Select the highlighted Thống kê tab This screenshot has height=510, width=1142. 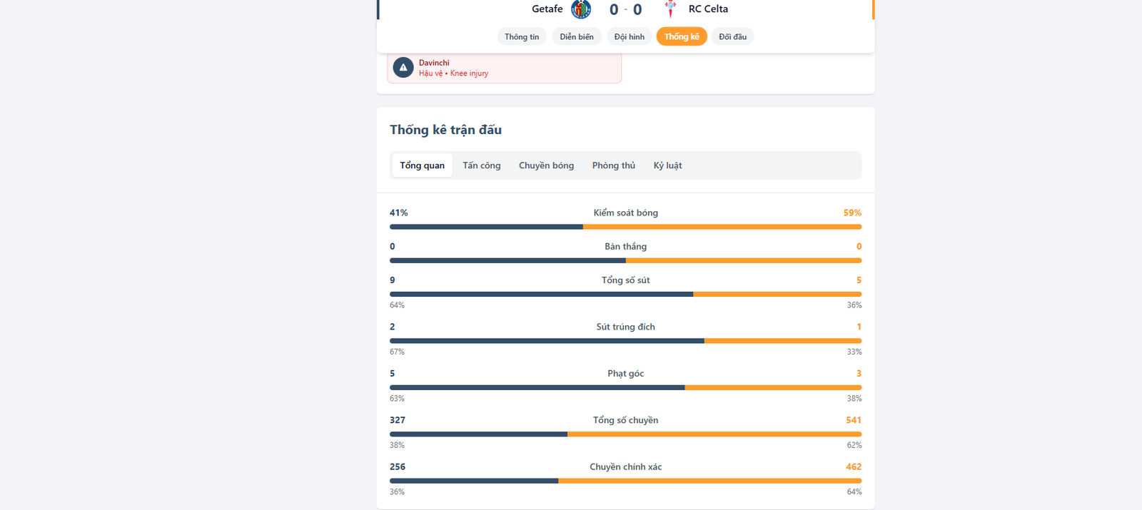tap(681, 37)
